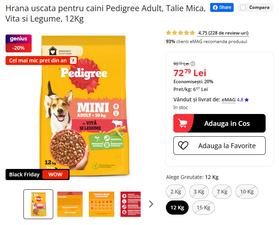The width and height of the screenshot is (279, 225).
Task: Choose the 15 Kg weight option
Action: 203,208
